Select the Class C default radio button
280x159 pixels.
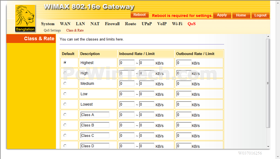click(x=65, y=135)
